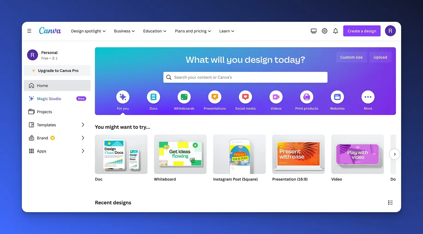The width and height of the screenshot is (423, 234).
Task: Select the Videos category icon
Action: (x=276, y=97)
